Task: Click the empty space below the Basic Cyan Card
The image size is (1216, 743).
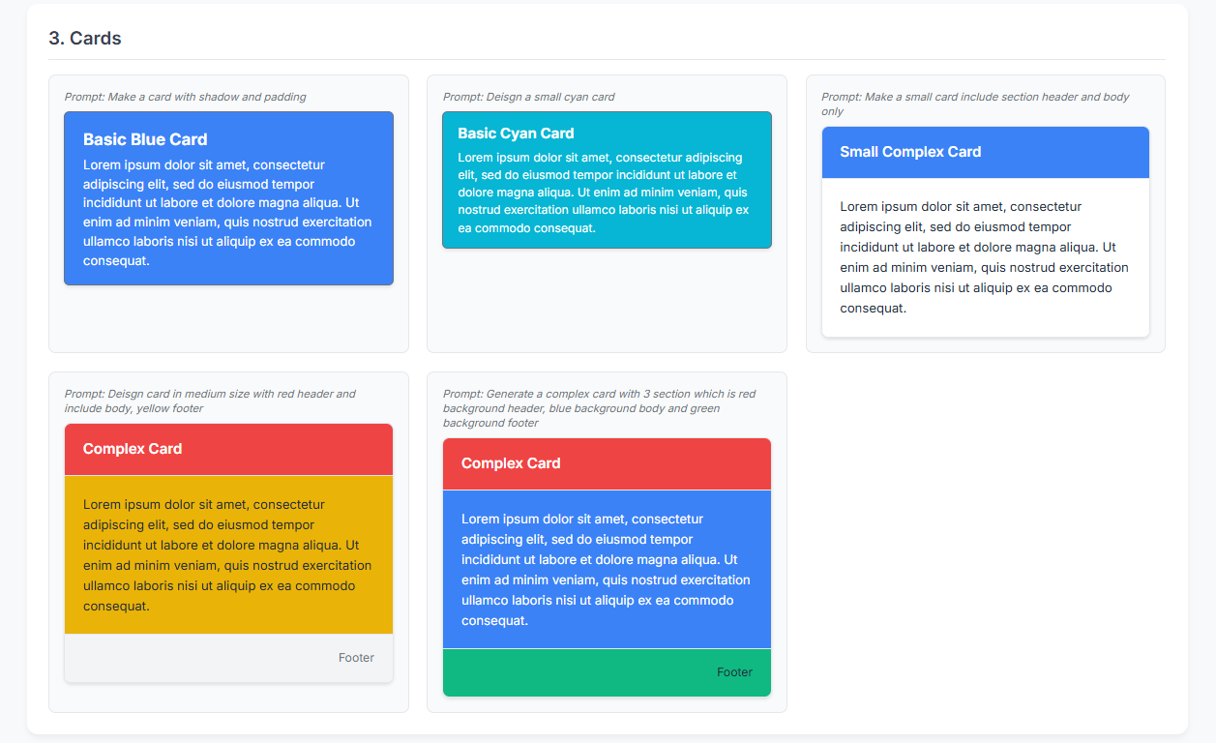Action: click(607, 300)
